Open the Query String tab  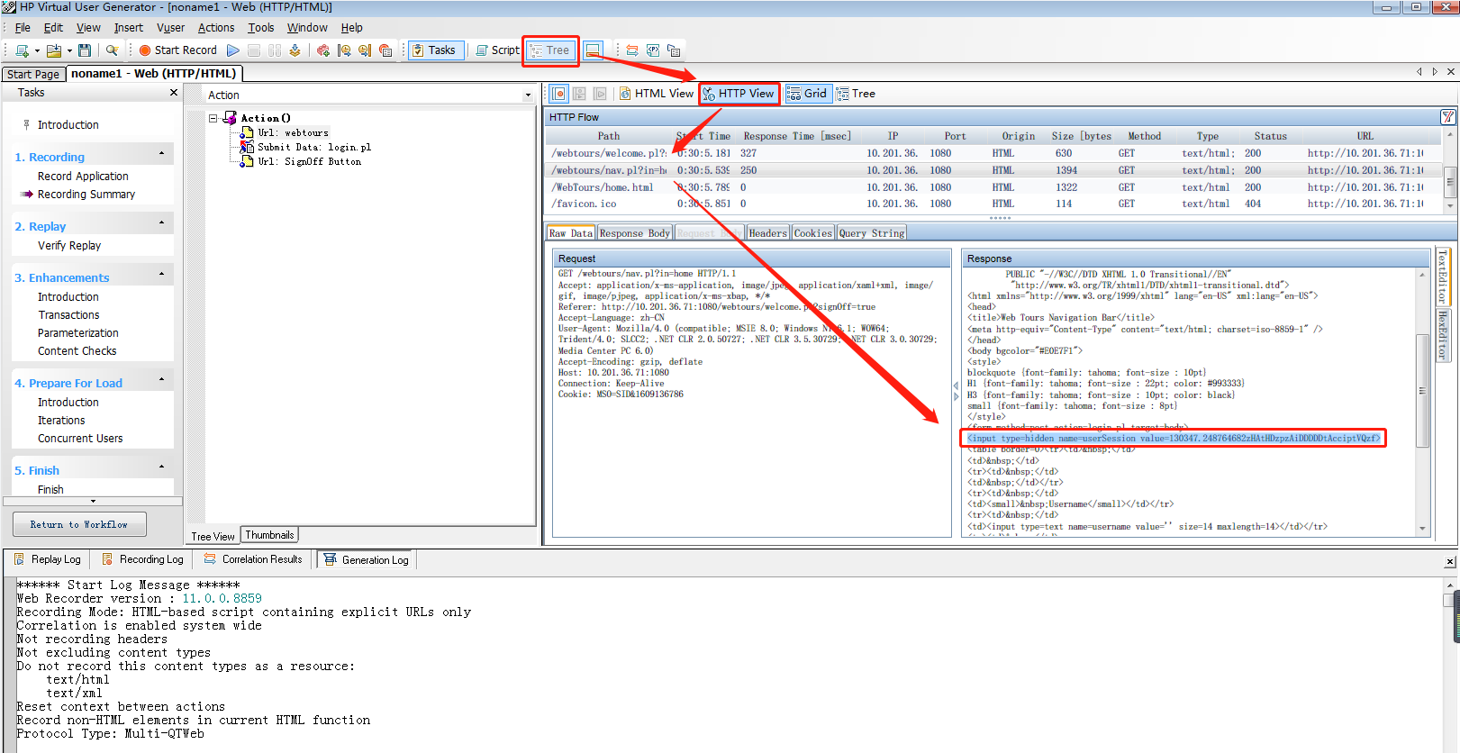click(872, 233)
